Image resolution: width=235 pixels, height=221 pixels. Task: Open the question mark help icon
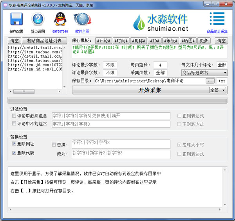click(x=38, y=20)
